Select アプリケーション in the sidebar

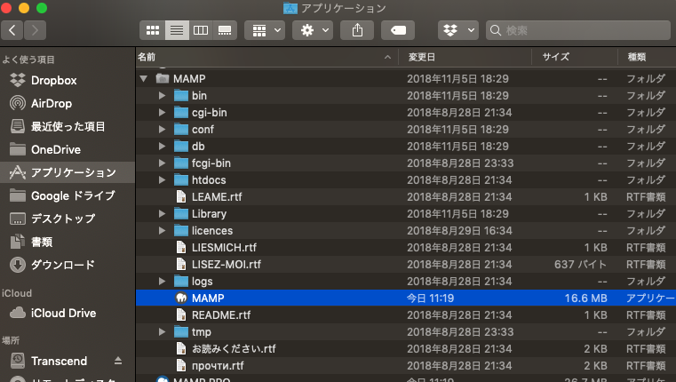(68, 172)
